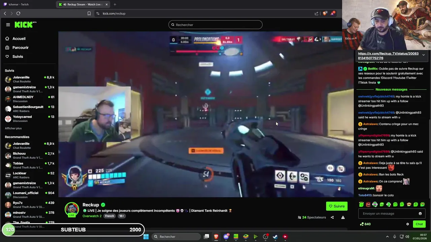Open Jolavanille in Suivis list
Image resolution: width=431 pixels, height=242 pixels.
[30, 79]
